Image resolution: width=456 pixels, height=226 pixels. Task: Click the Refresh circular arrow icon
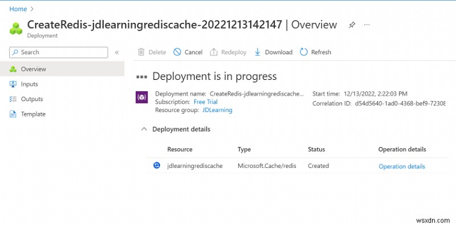pos(304,52)
